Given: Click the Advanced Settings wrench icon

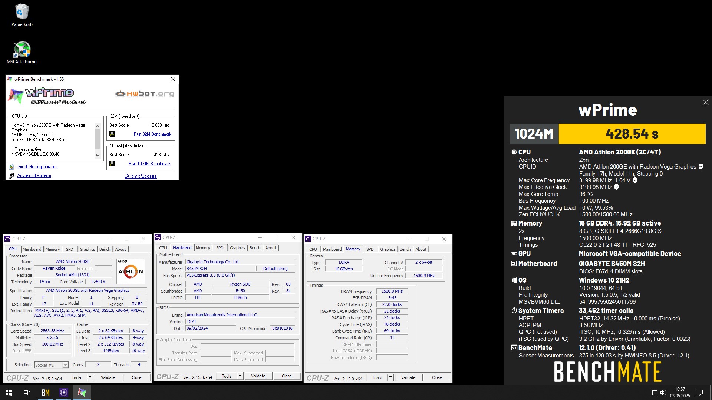Looking at the screenshot, I should coord(11,176).
